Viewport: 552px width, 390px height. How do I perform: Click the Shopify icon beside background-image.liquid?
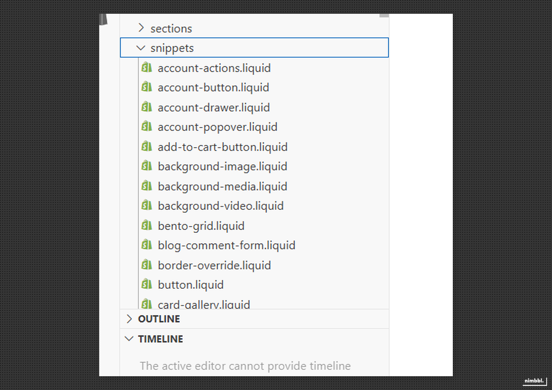point(147,166)
